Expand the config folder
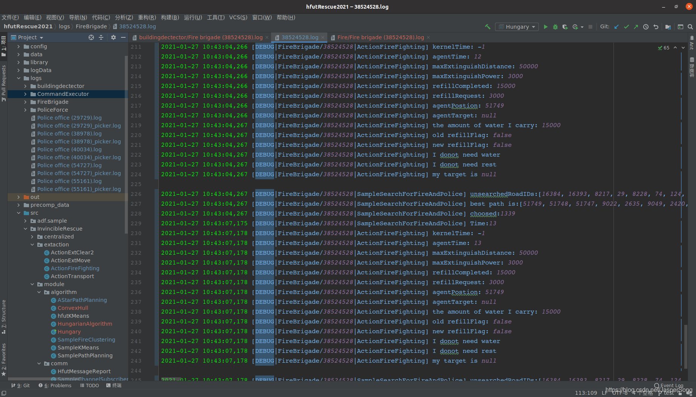The width and height of the screenshot is (696, 397). [x=18, y=46]
